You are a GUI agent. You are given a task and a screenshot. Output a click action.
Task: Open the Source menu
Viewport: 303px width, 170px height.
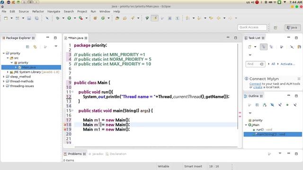[x=24, y=11]
